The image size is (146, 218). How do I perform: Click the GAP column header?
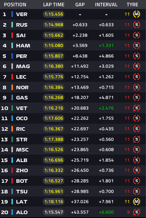(80, 5)
